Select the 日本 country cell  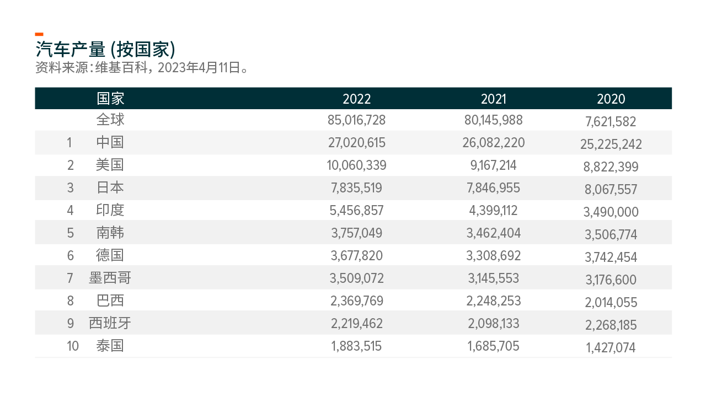(x=110, y=187)
